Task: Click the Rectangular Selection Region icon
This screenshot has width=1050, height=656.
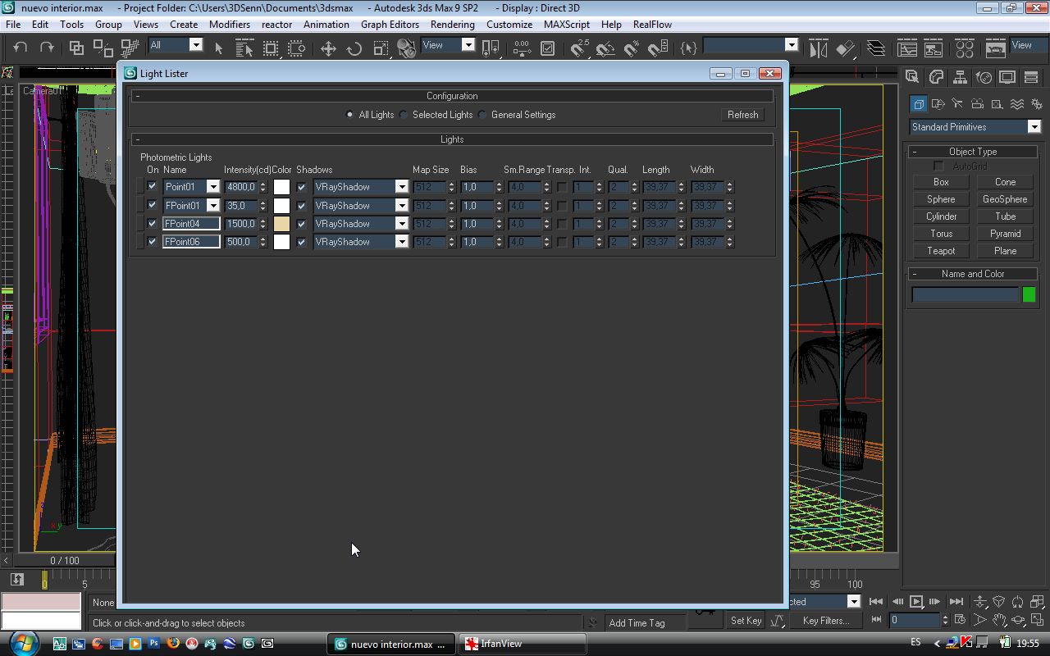Action: pos(271,48)
